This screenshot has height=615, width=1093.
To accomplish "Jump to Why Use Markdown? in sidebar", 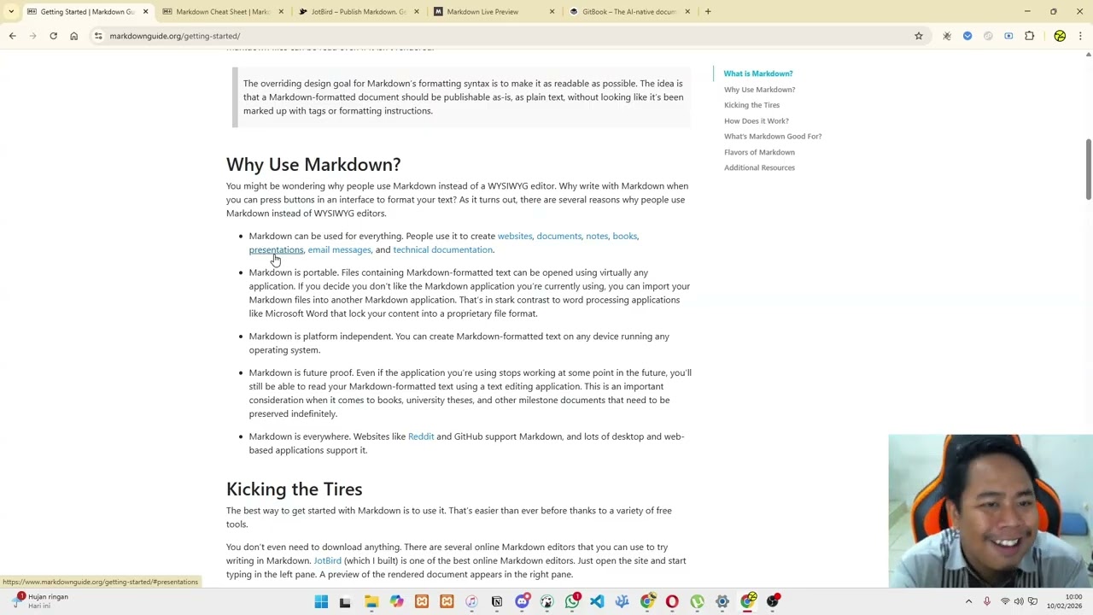I will point(759,89).
